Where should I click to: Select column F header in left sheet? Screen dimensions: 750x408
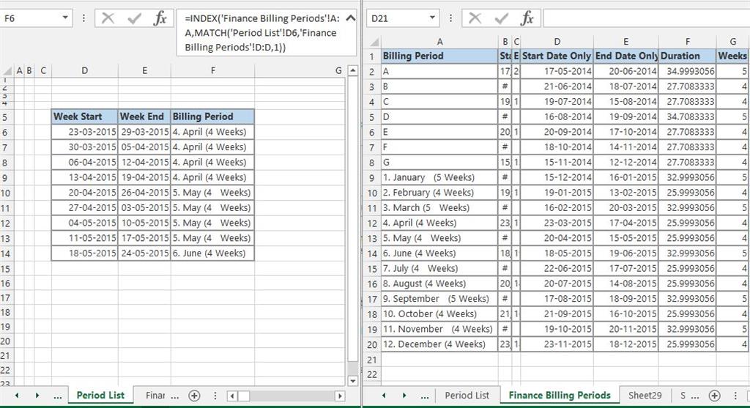coord(212,71)
